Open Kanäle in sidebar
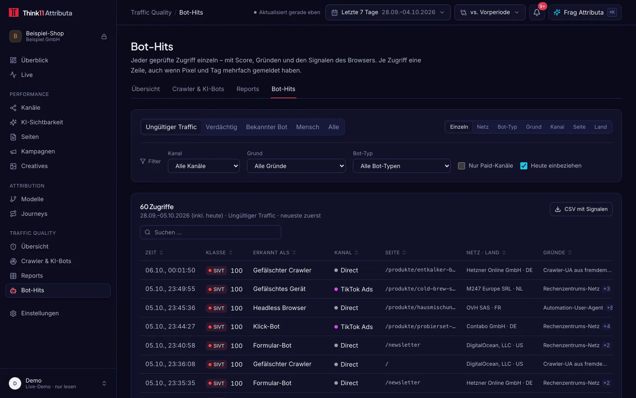Image resolution: width=636 pixels, height=398 pixels. [x=58, y=107]
